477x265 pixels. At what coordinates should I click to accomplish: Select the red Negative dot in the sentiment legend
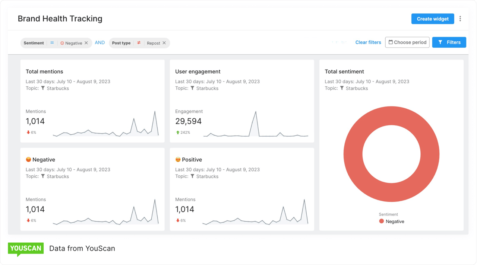pyautogui.click(x=381, y=221)
